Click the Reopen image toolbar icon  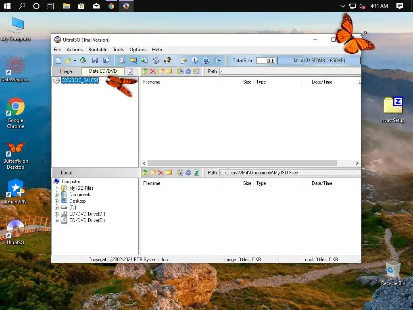pyautogui.click(x=83, y=61)
